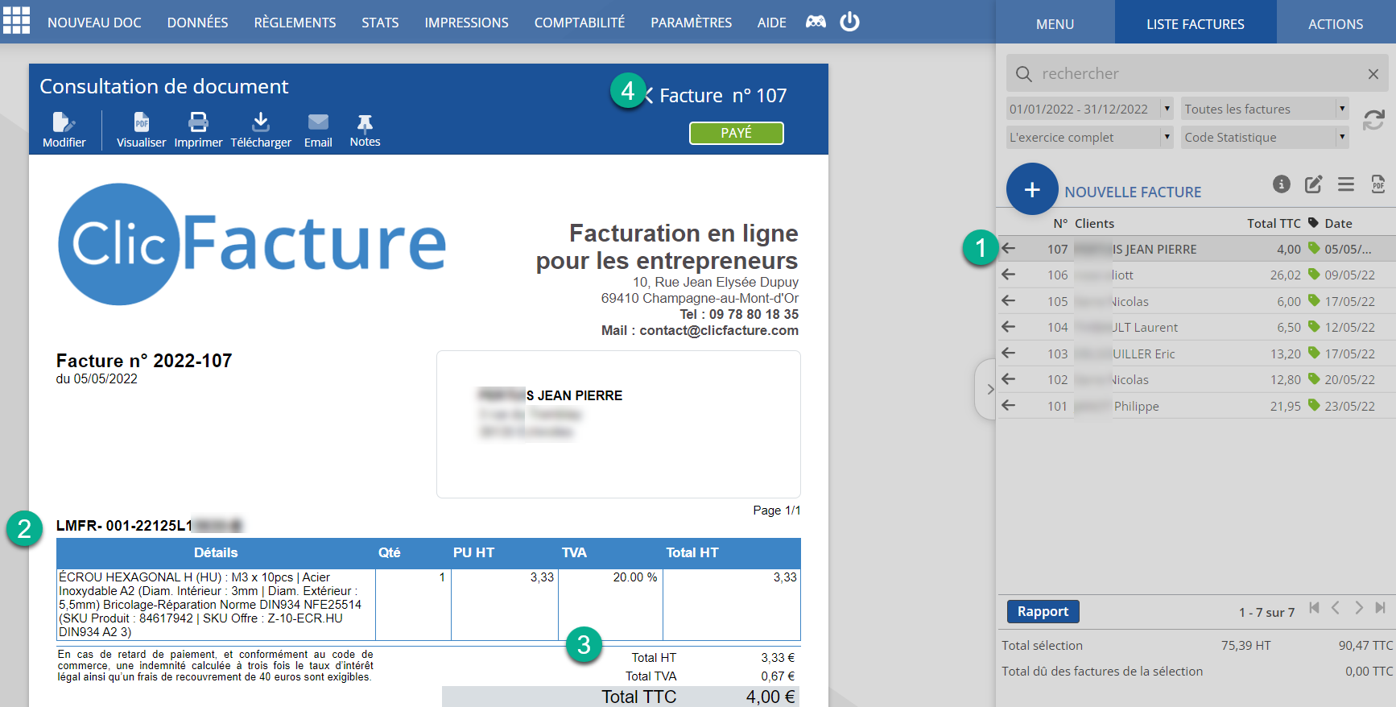Image resolution: width=1396 pixels, height=707 pixels.
Task: Click the info circle icon
Action: [1282, 184]
